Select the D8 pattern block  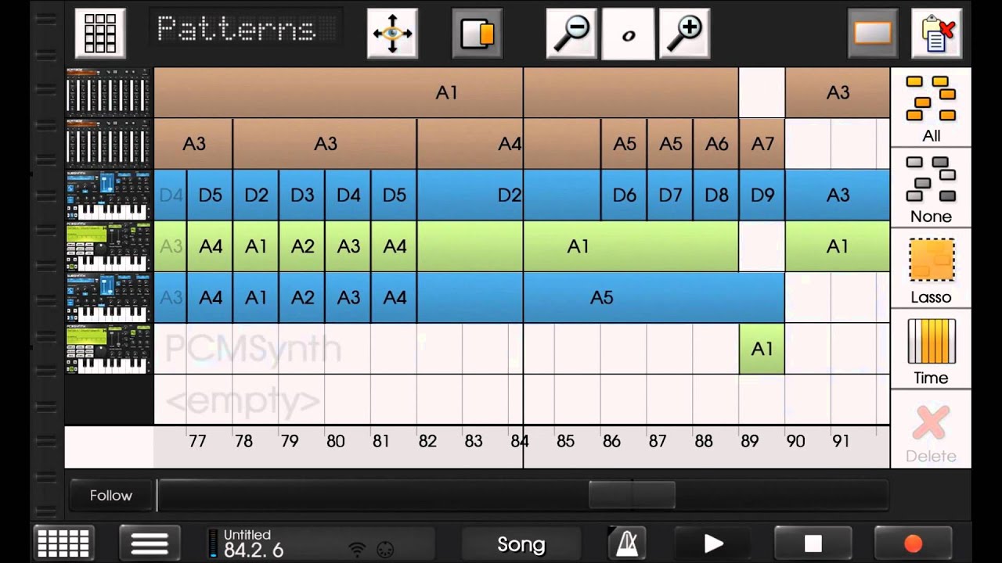click(x=716, y=195)
